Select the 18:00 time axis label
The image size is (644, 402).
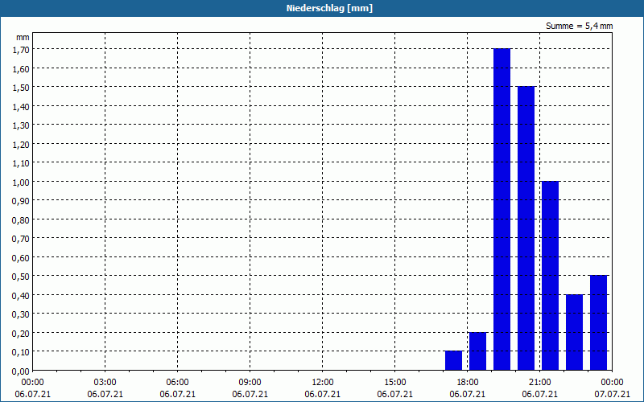[x=468, y=383]
